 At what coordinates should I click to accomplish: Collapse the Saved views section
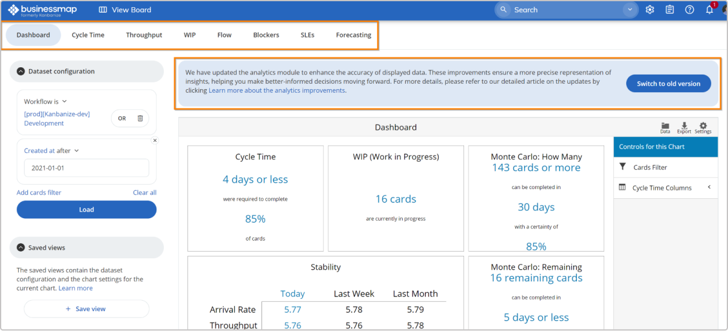point(21,247)
